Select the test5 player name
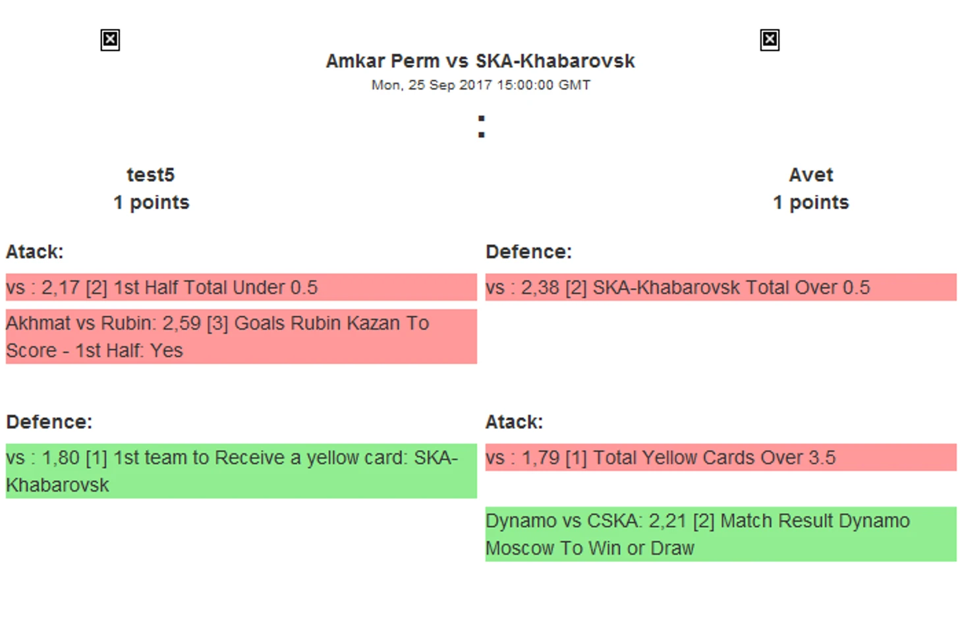 coord(151,175)
